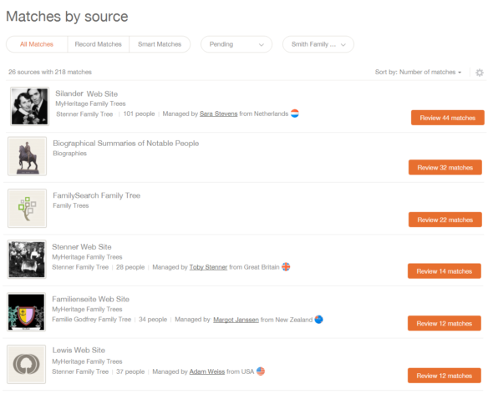
Task: Click Netherlands flag icon next to Sara Stevens
Action: click(295, 114)
